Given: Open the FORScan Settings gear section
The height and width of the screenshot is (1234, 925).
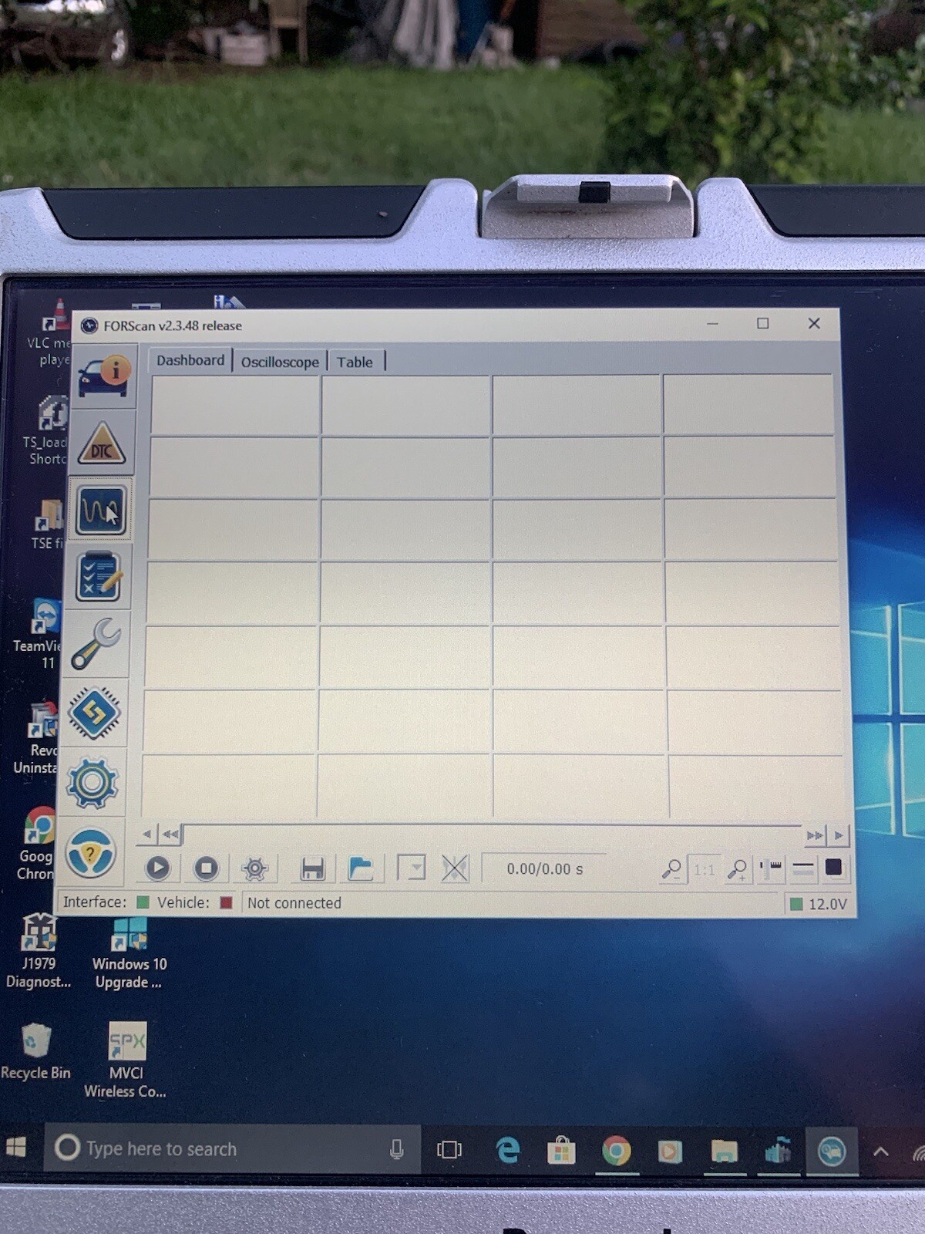Looking at the screenshot, I should click(x=92, y=782).
